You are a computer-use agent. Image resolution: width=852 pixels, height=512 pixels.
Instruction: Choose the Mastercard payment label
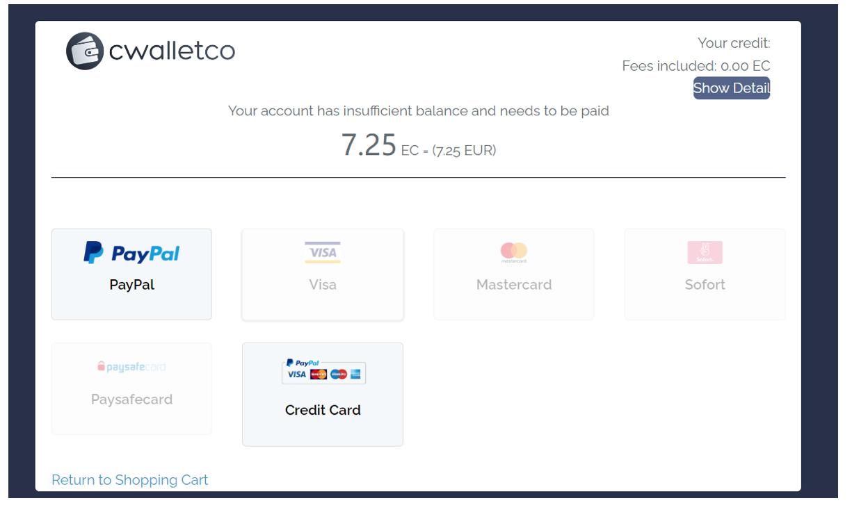[x=514, y=285]
